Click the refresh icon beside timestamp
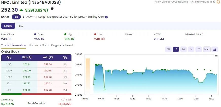221x107 pixels. click(218, 2)
